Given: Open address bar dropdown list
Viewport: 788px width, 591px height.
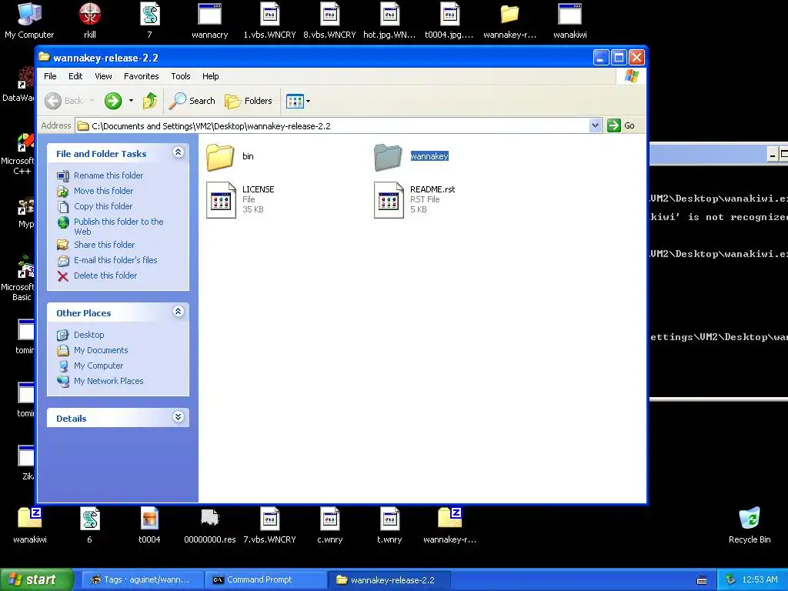Looking at the screenshot, I should click(595, 125).
